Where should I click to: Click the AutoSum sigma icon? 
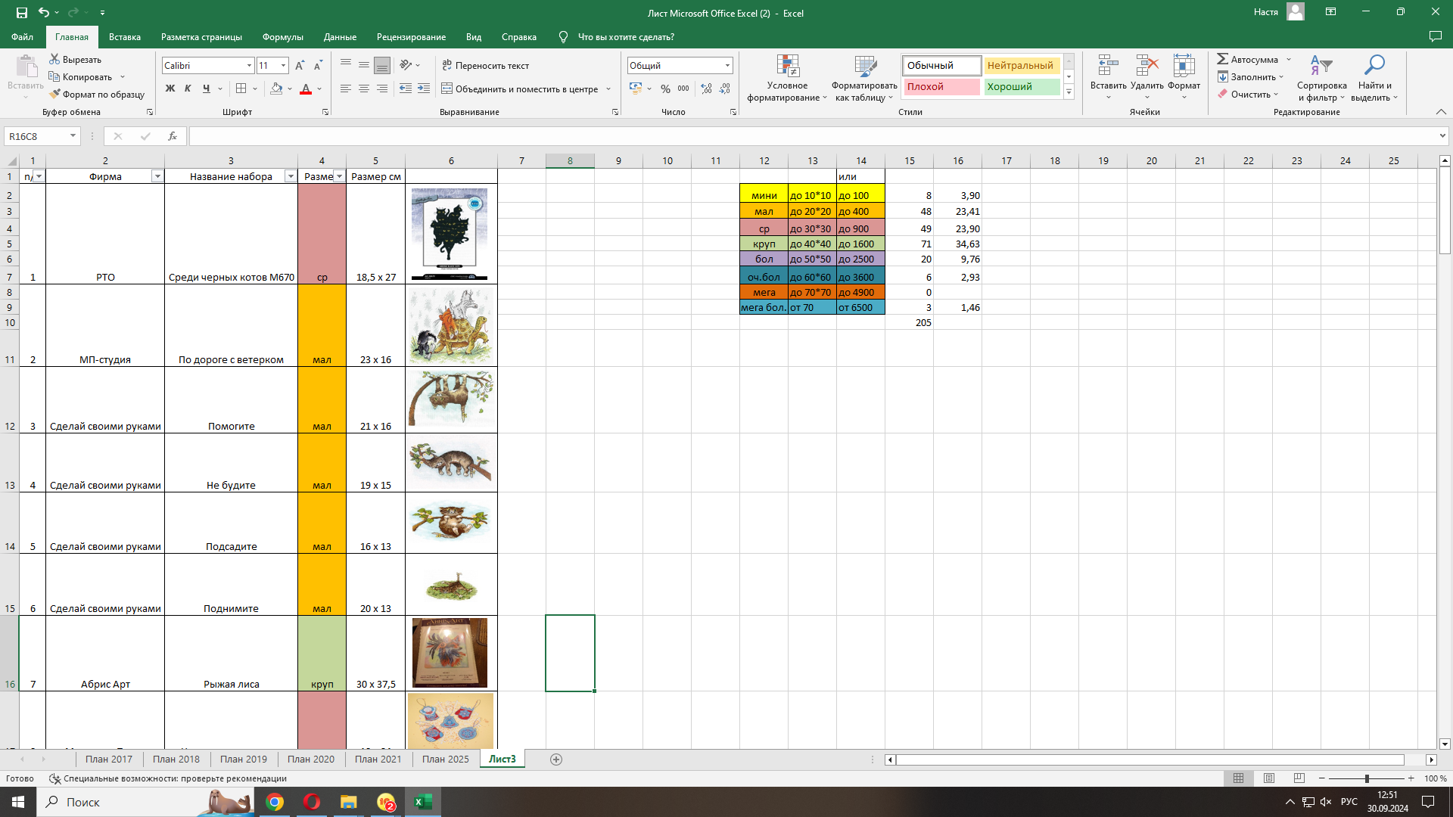coord(1222,59)
